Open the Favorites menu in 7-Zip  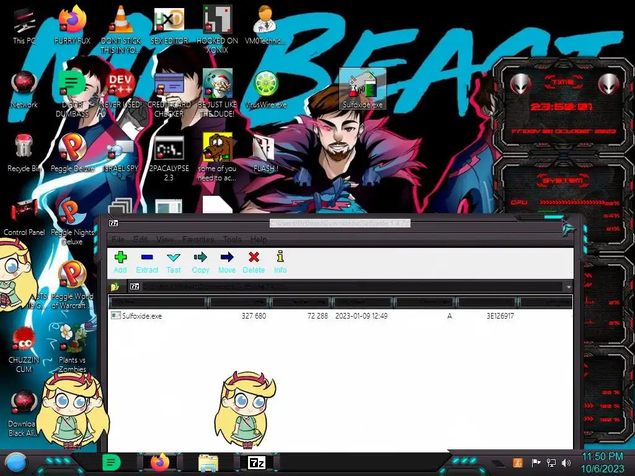click(198, 239)
